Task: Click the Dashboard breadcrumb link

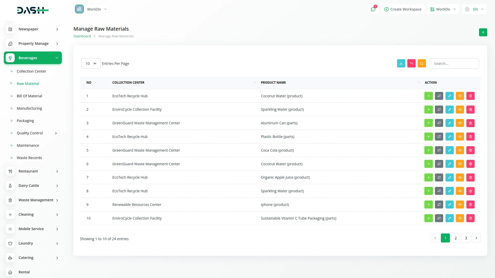Action: coord(82,36)
